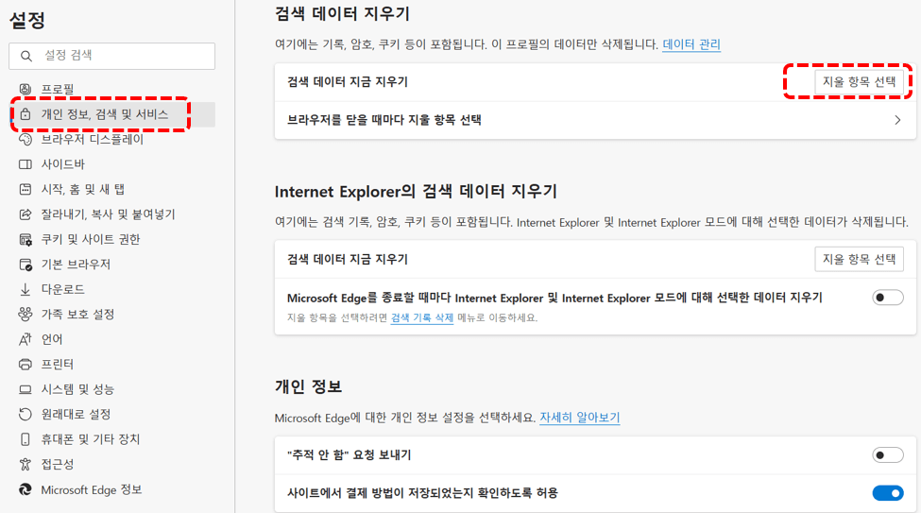Click the 프로필 profile icon in sidebar
The width and height of the screenshot is (921, 513).
26,90
